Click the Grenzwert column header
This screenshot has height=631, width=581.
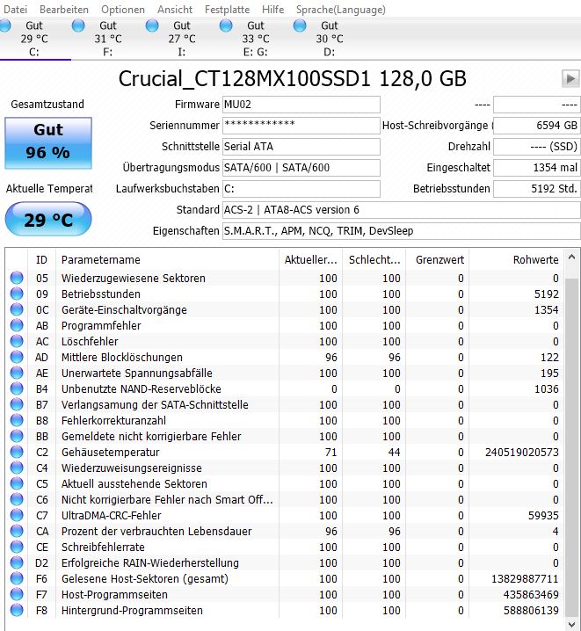(x=438, y=260)
